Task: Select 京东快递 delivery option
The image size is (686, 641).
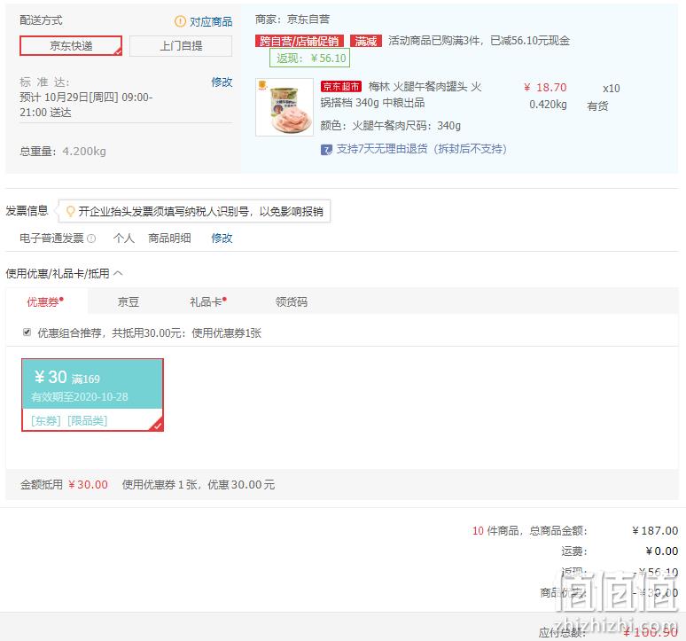Action: click(x=71, y=45)
